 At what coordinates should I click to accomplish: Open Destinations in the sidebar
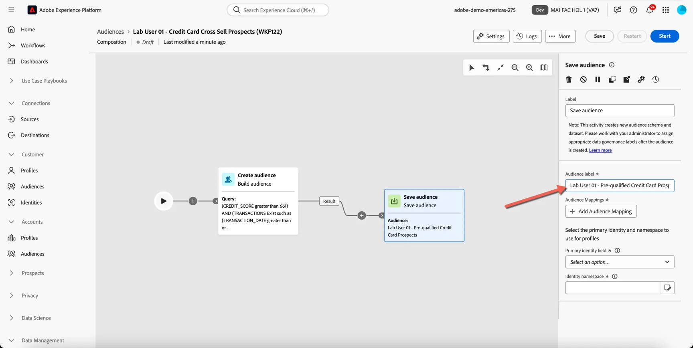tap(35, 135)
